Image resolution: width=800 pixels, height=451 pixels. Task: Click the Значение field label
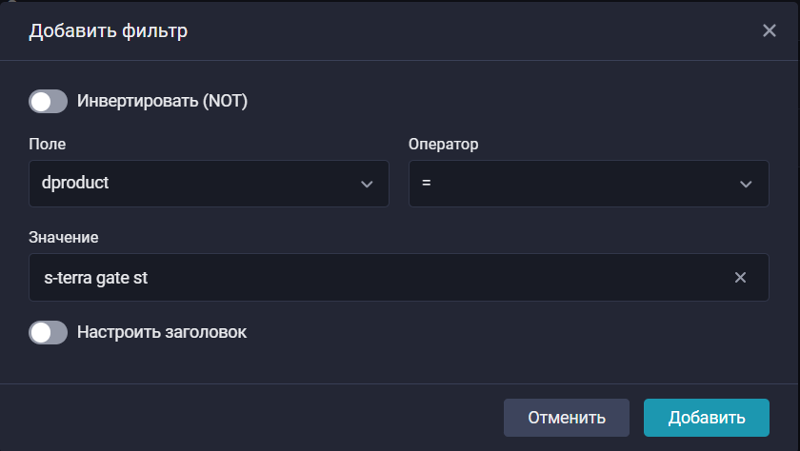(64, 236)
